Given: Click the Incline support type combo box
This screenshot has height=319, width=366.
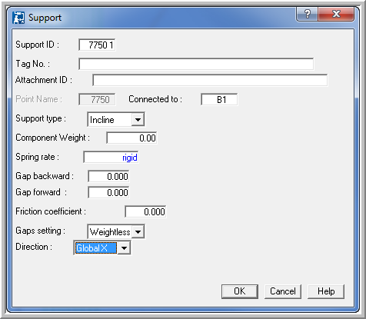Looking at the screenshot, I should 116,119.
